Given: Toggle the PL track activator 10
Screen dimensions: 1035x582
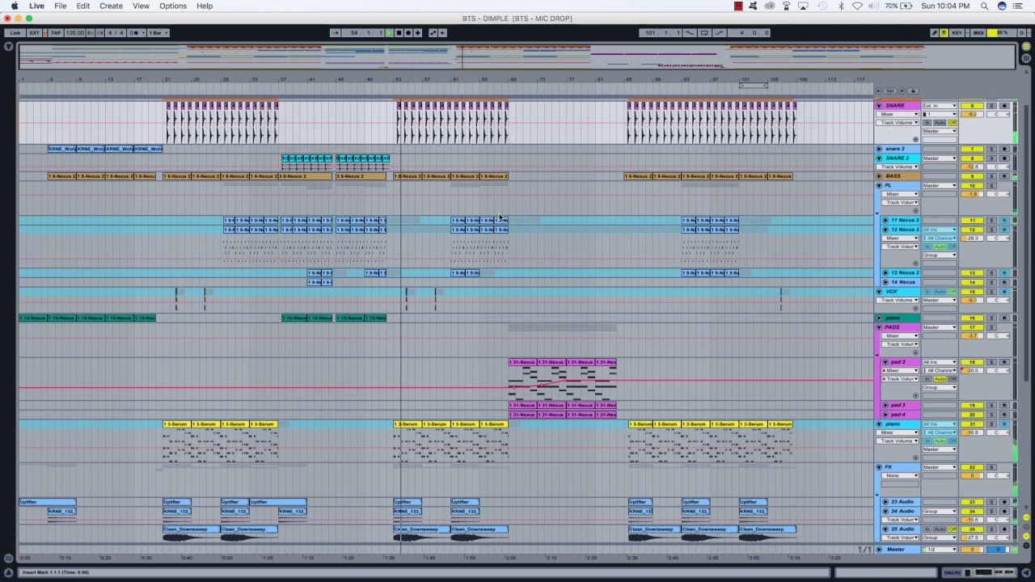Looking at the screenshot, I should pos(972,185).
